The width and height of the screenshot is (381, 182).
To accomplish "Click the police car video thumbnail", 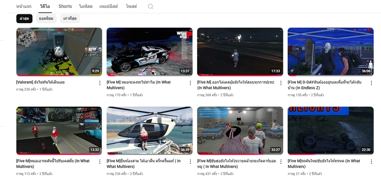I will coord(150,52).
